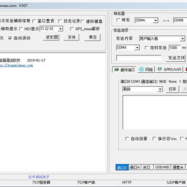The width and height of the screenshot is (187, 187).
Task: Select the 摄像头 bottom tab
Action: coord(178,167)
